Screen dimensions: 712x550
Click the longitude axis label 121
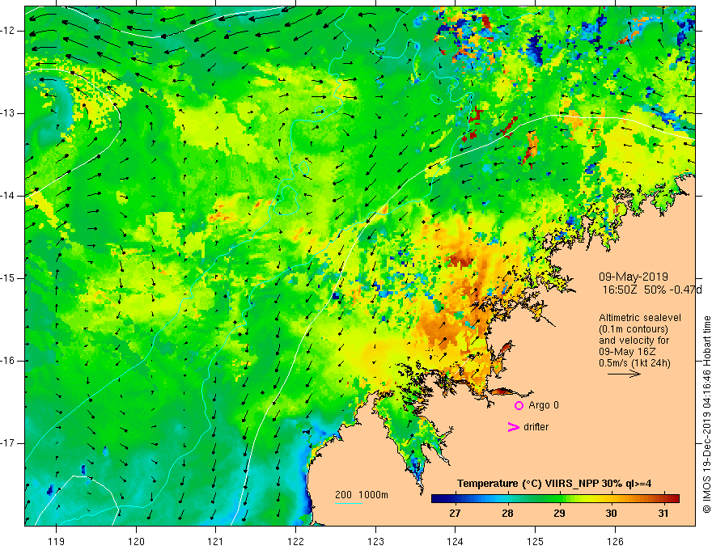[x=216, y=541]
